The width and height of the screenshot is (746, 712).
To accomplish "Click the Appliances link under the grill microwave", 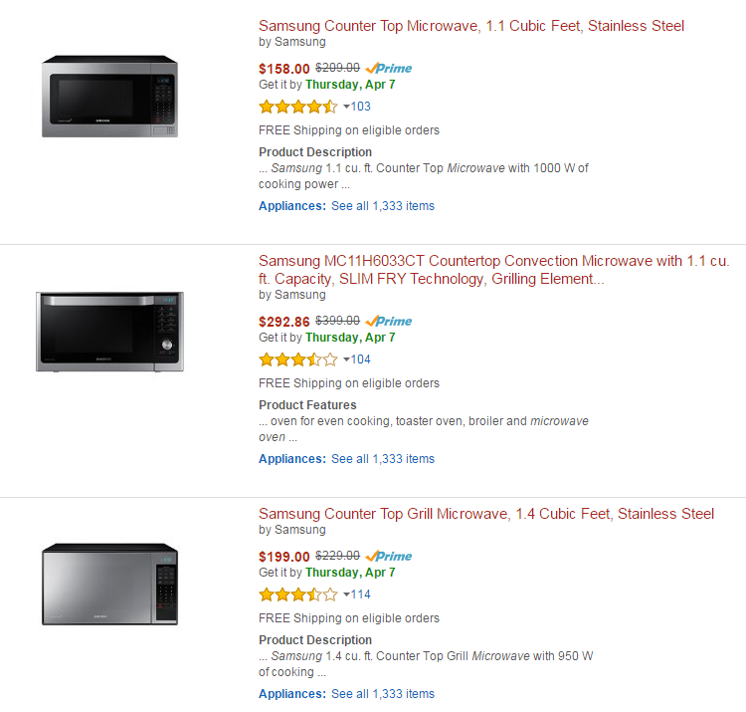I will [x=292, y=693].
